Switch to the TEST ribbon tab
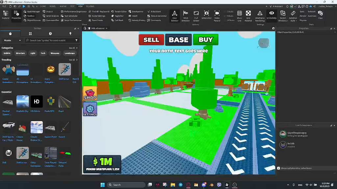337x189 pixels. point(72,7)
